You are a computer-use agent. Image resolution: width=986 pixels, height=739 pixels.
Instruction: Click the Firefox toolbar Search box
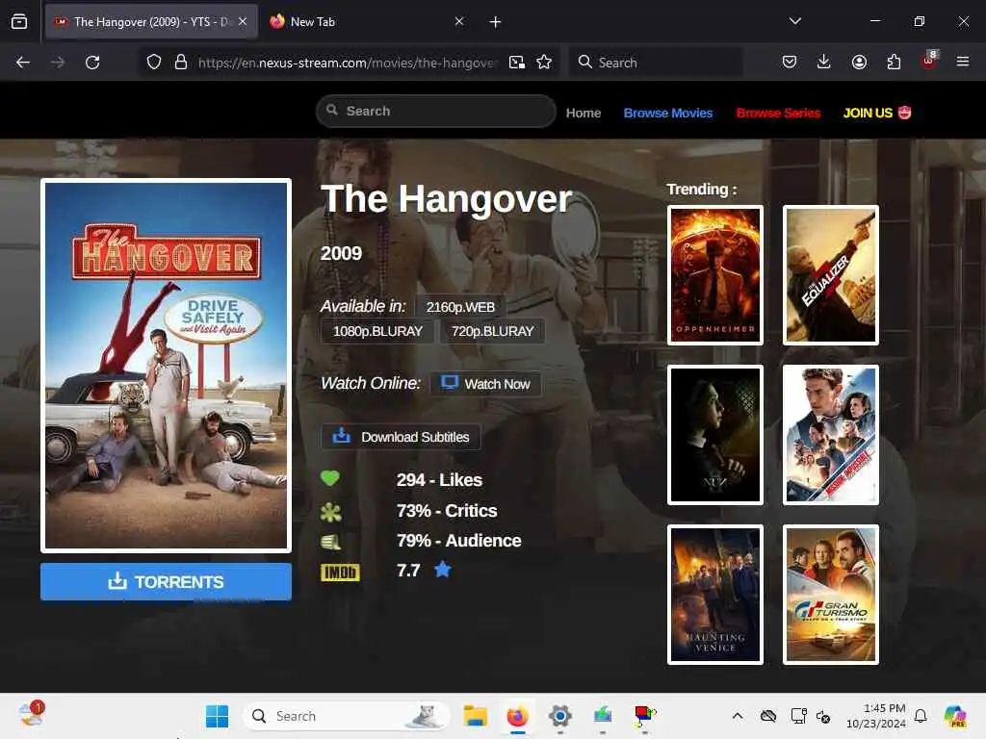coord(656,63)
